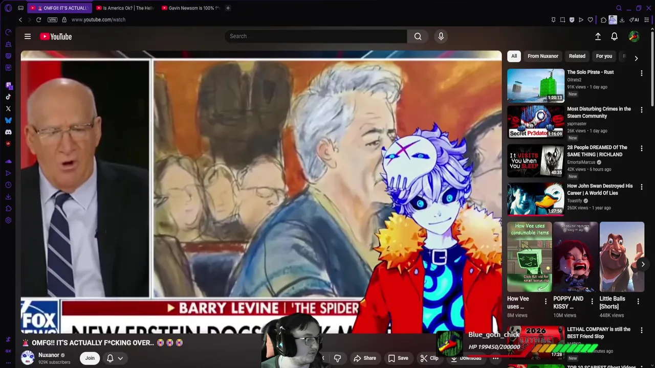The width and height of the screenshot is (655, 368).
Task: Open X (Twitter) in the sidebar
Action: click(x=8, y=108)
